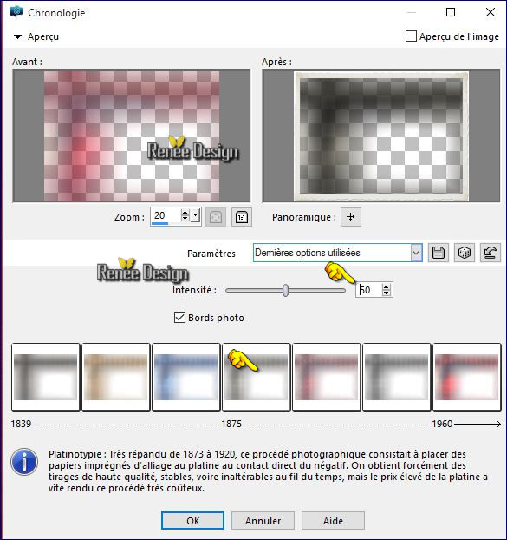Enable the Aperçu de l'image checkbox
Screen dimensions: 507x540
[411, 36]
